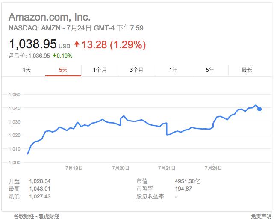
Task: Click the 市盈率 value 194.67
Action: [183, 189]
